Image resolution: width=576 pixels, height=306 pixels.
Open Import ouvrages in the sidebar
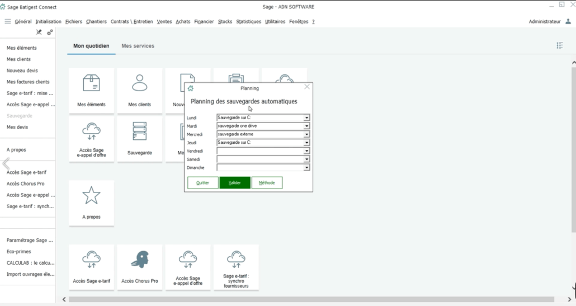point(31,275)
